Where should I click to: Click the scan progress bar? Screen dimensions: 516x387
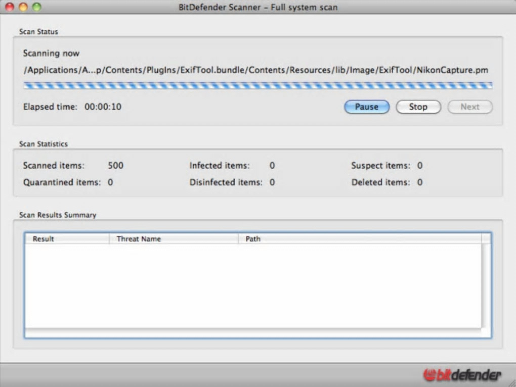(258, 86)
